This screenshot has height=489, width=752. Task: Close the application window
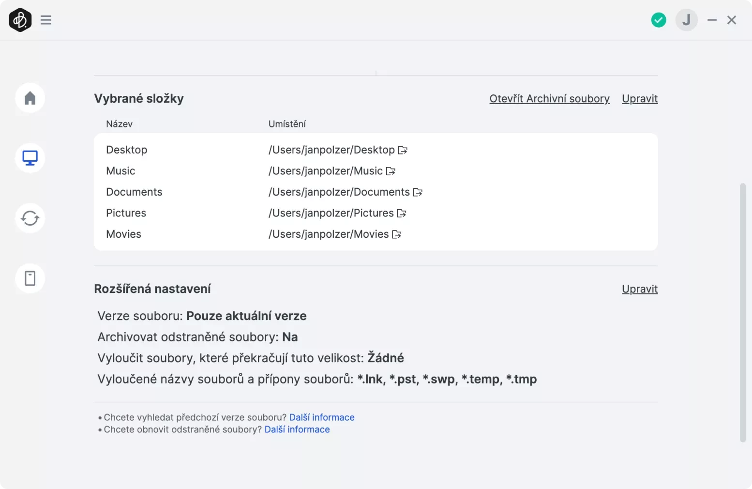pos(732,20)
